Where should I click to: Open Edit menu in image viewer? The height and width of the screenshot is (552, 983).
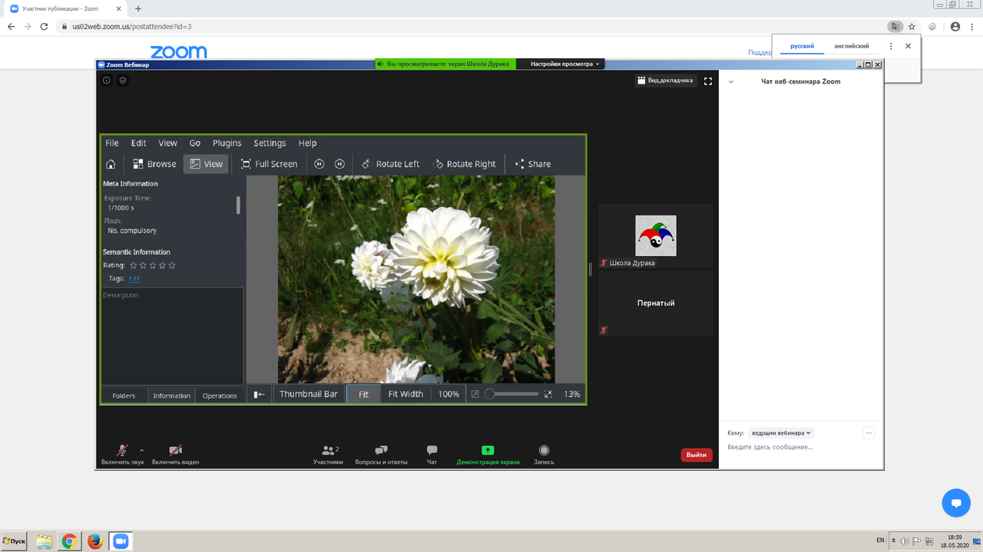pyautogui.click(x=138, y=143)
